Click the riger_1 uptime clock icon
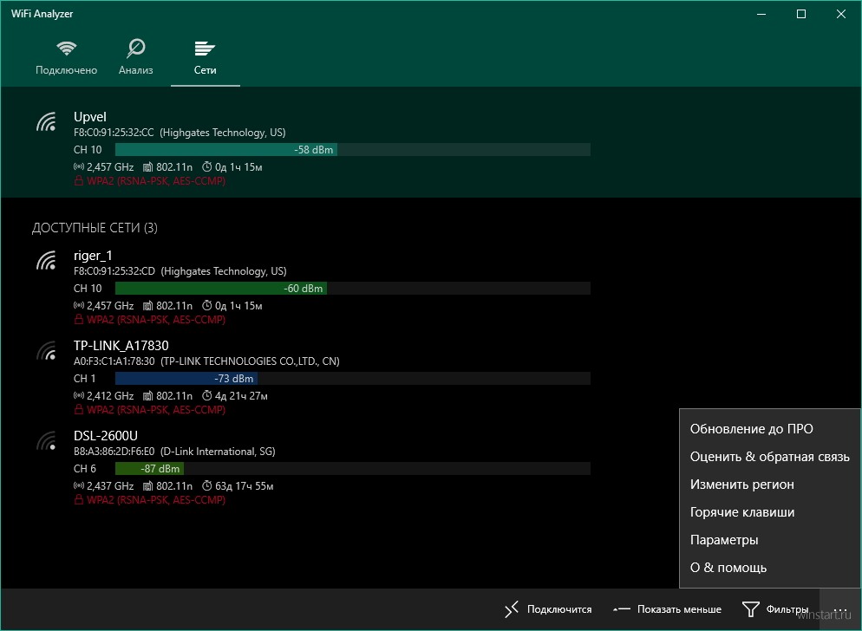The image size is (862, 631). click(x=207, y=305)
